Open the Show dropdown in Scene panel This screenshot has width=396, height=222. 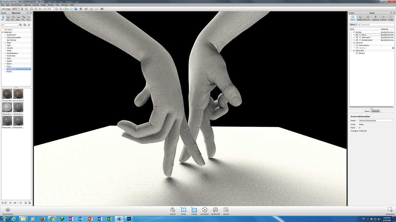click(353, 25)
